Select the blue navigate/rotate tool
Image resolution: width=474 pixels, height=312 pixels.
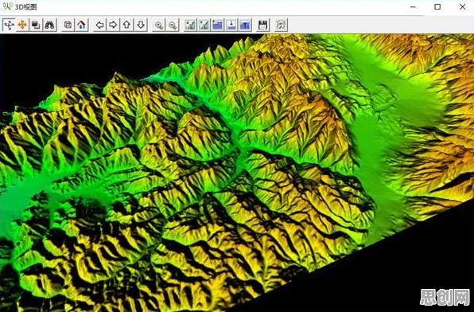click(9, 25)
